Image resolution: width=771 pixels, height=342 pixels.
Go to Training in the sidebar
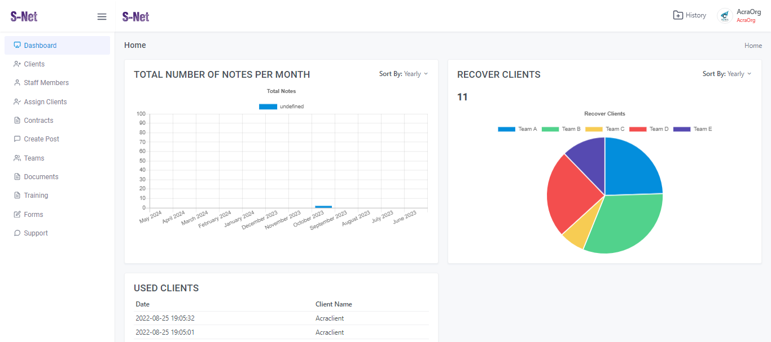[36, 196]
